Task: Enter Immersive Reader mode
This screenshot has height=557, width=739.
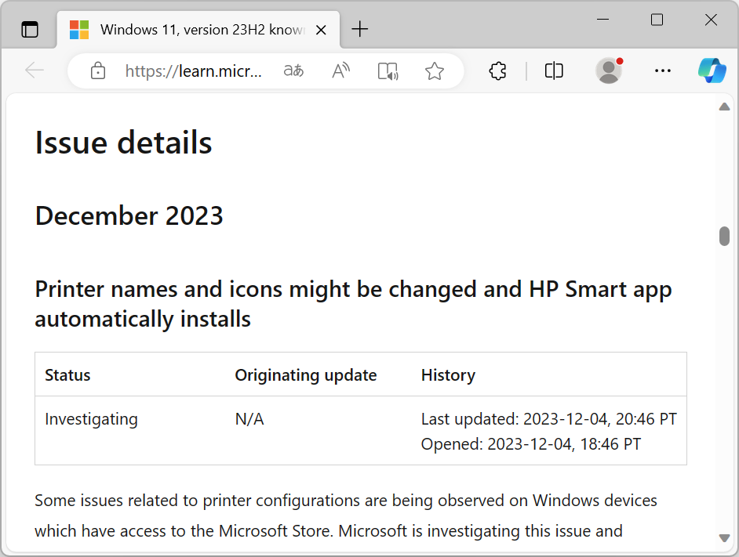Action: coord(388,71)
